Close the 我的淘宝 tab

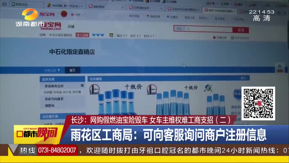point(122,7)
